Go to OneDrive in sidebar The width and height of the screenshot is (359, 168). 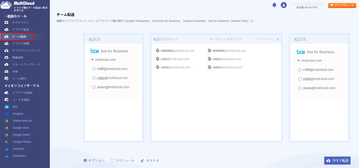(19, 149)
